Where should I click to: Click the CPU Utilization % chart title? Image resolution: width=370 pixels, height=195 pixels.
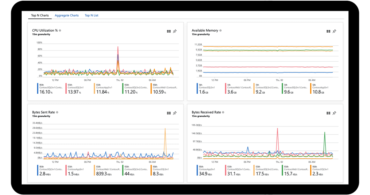tap(45, 30)
